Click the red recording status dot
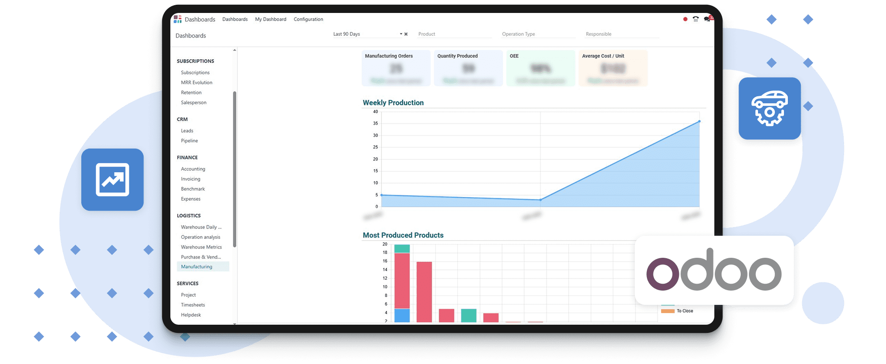Image resolution: width=886 pixels, height=364 pixels. (685, 19)
